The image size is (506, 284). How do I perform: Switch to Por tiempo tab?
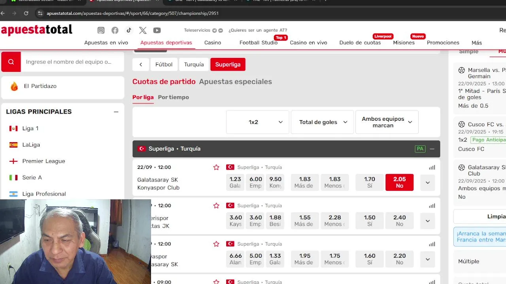tap(173, 97)
